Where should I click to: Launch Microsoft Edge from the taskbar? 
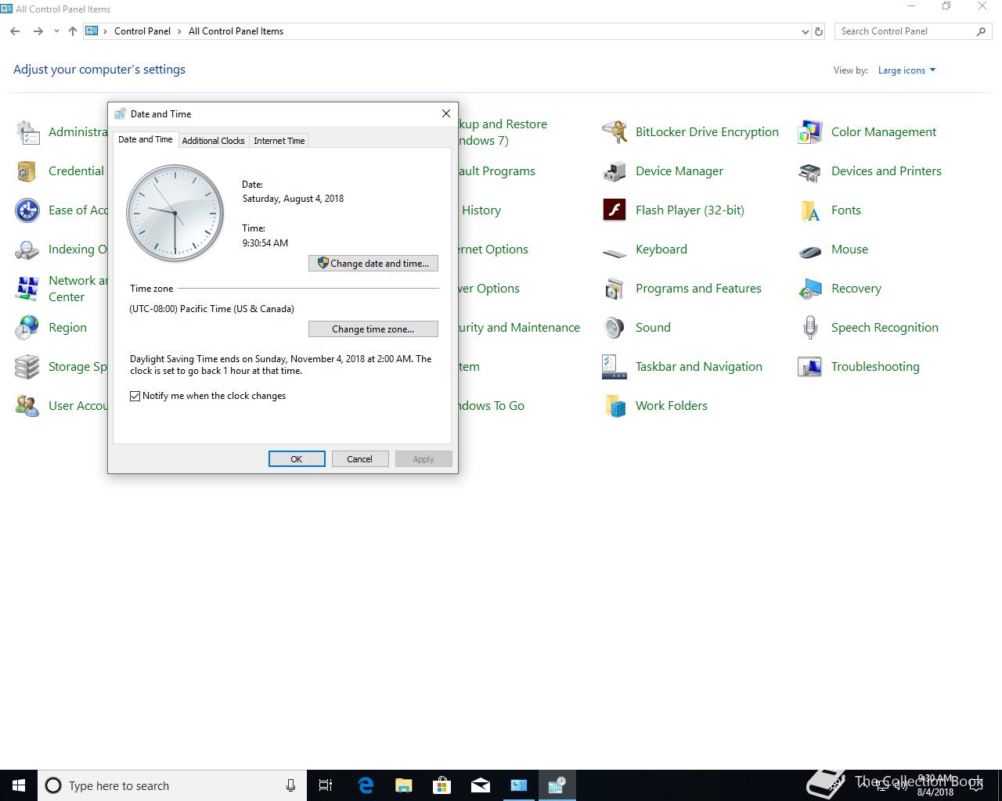click(x=366, y=785)
